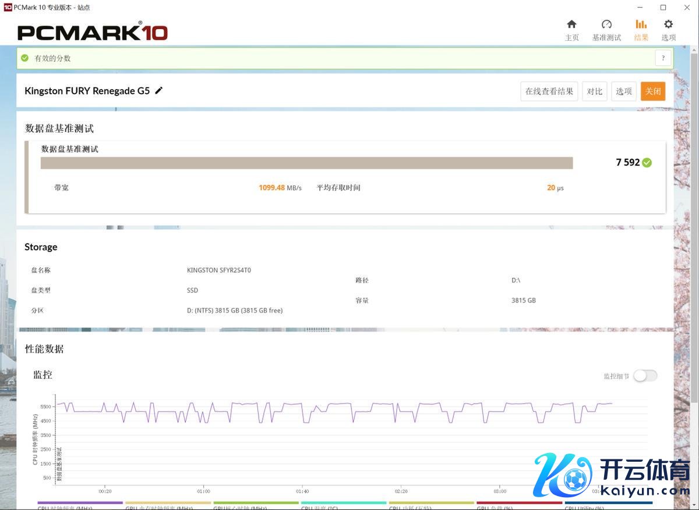Click the 性能数据 section heading
This screenshot has width=699, height=510.
[44, 349]
